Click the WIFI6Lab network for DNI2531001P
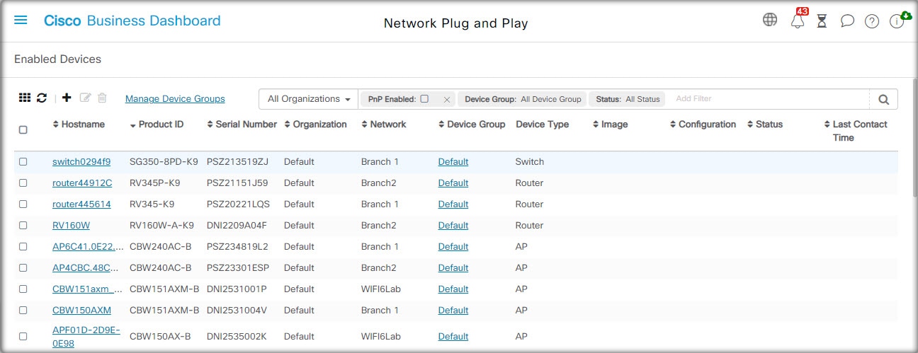 381,289
